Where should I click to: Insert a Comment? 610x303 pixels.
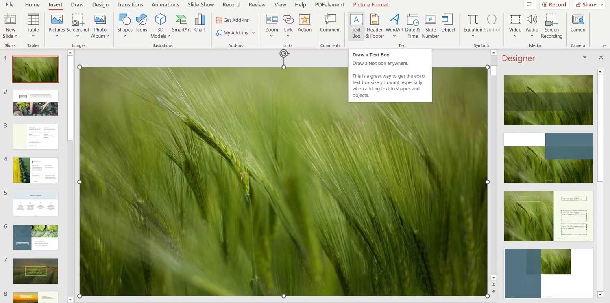330,24
